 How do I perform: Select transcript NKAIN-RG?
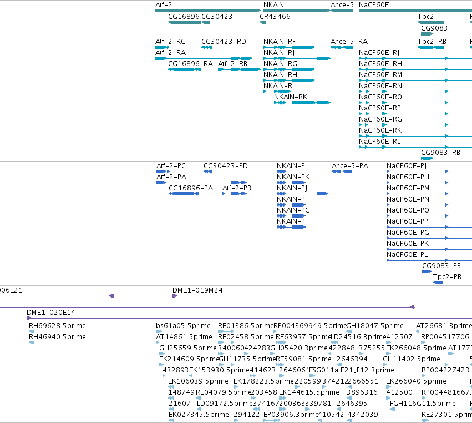tap(290, 69)
